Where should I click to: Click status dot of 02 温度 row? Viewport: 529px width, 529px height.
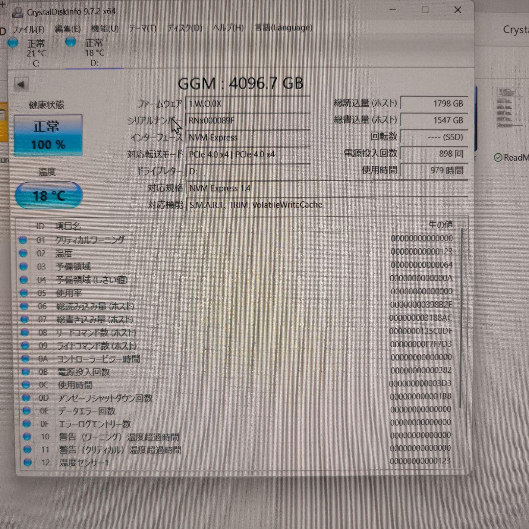click(x=24, y=253)
